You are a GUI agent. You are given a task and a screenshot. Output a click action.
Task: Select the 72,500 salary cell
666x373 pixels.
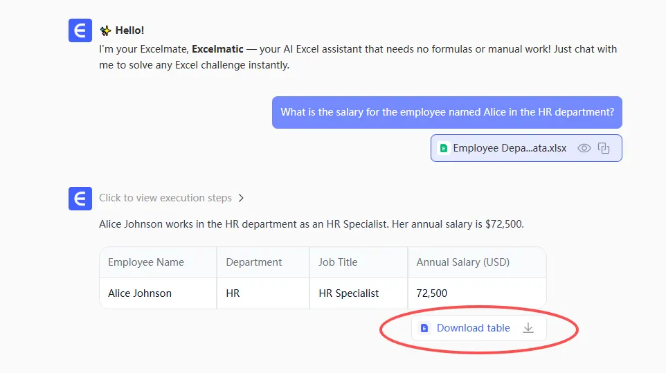click(x=431, y=293)
